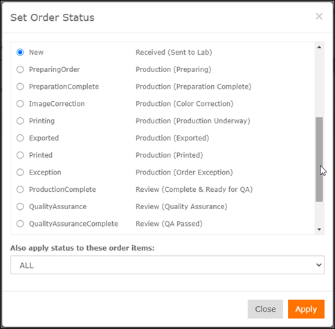This screenshot has width=335, height=329.
Task: Select the New status radio button
Action: 20,53
